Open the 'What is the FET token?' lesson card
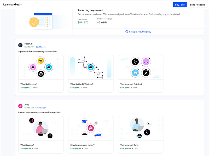209x156 pixels. pos(90,73)
